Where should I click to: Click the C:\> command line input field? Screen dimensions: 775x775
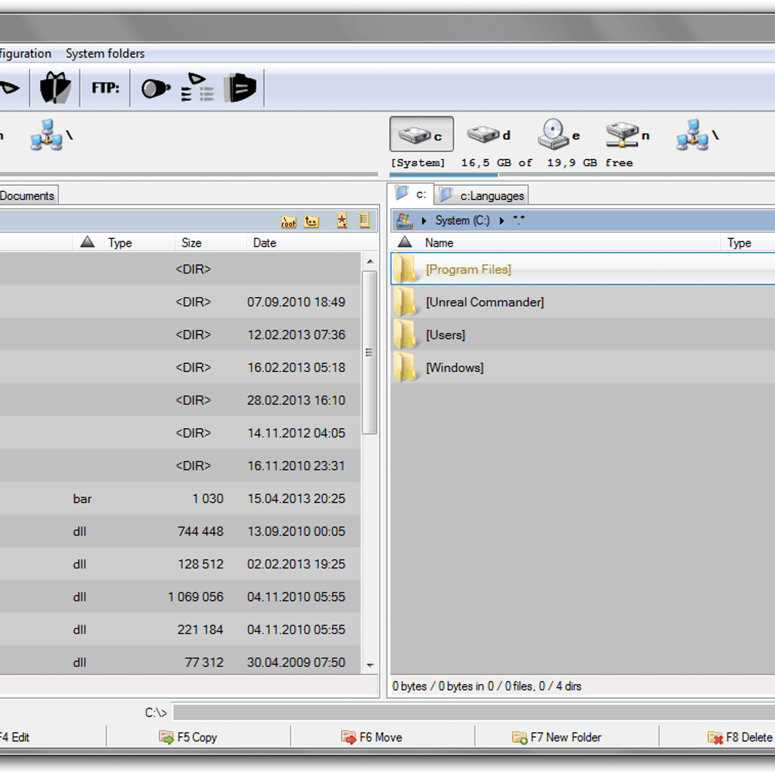coord(471,712)
